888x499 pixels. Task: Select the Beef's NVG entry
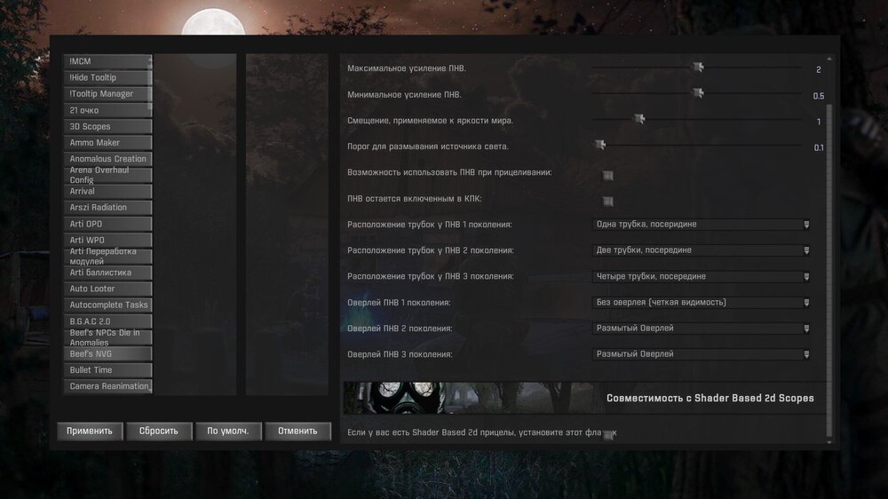pyautogui.click(x=107, y=354)
